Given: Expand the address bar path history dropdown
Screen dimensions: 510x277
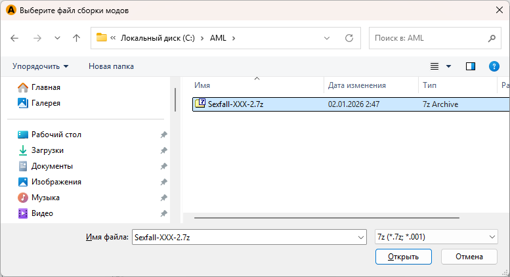Looking at the screenshot, I should 327,38.
